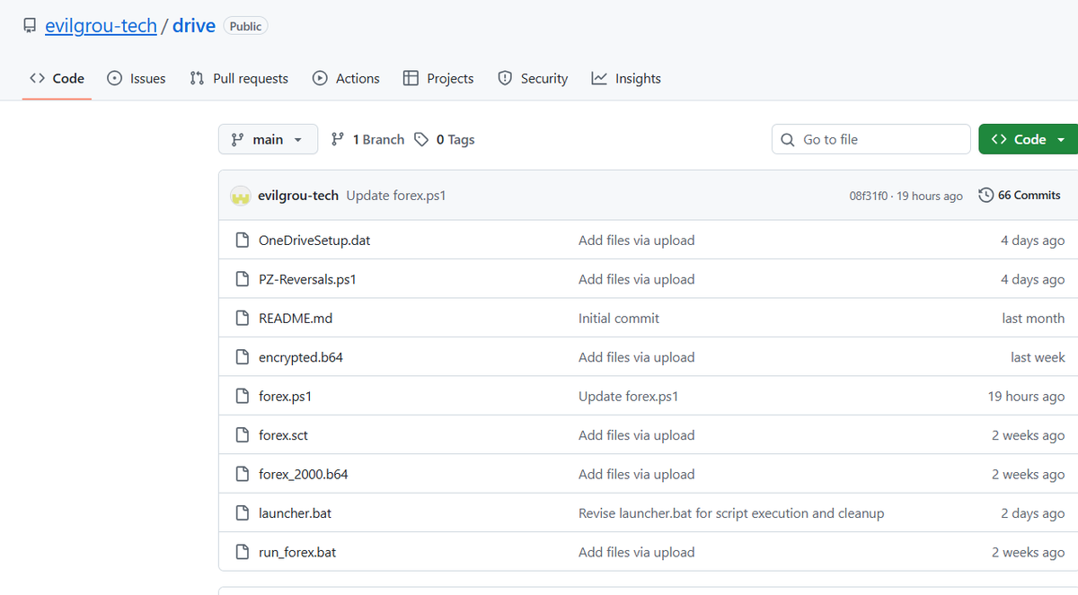Screen dimensions: 1078x595
Task: Click the file icon for launcher.bat
Action: tap(242, 513)
